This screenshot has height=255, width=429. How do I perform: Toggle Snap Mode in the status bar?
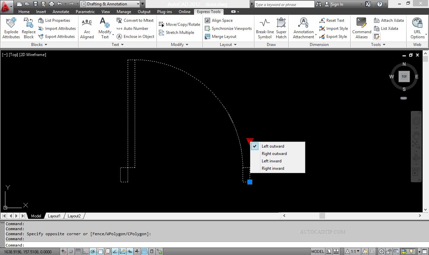click(71, 251)
